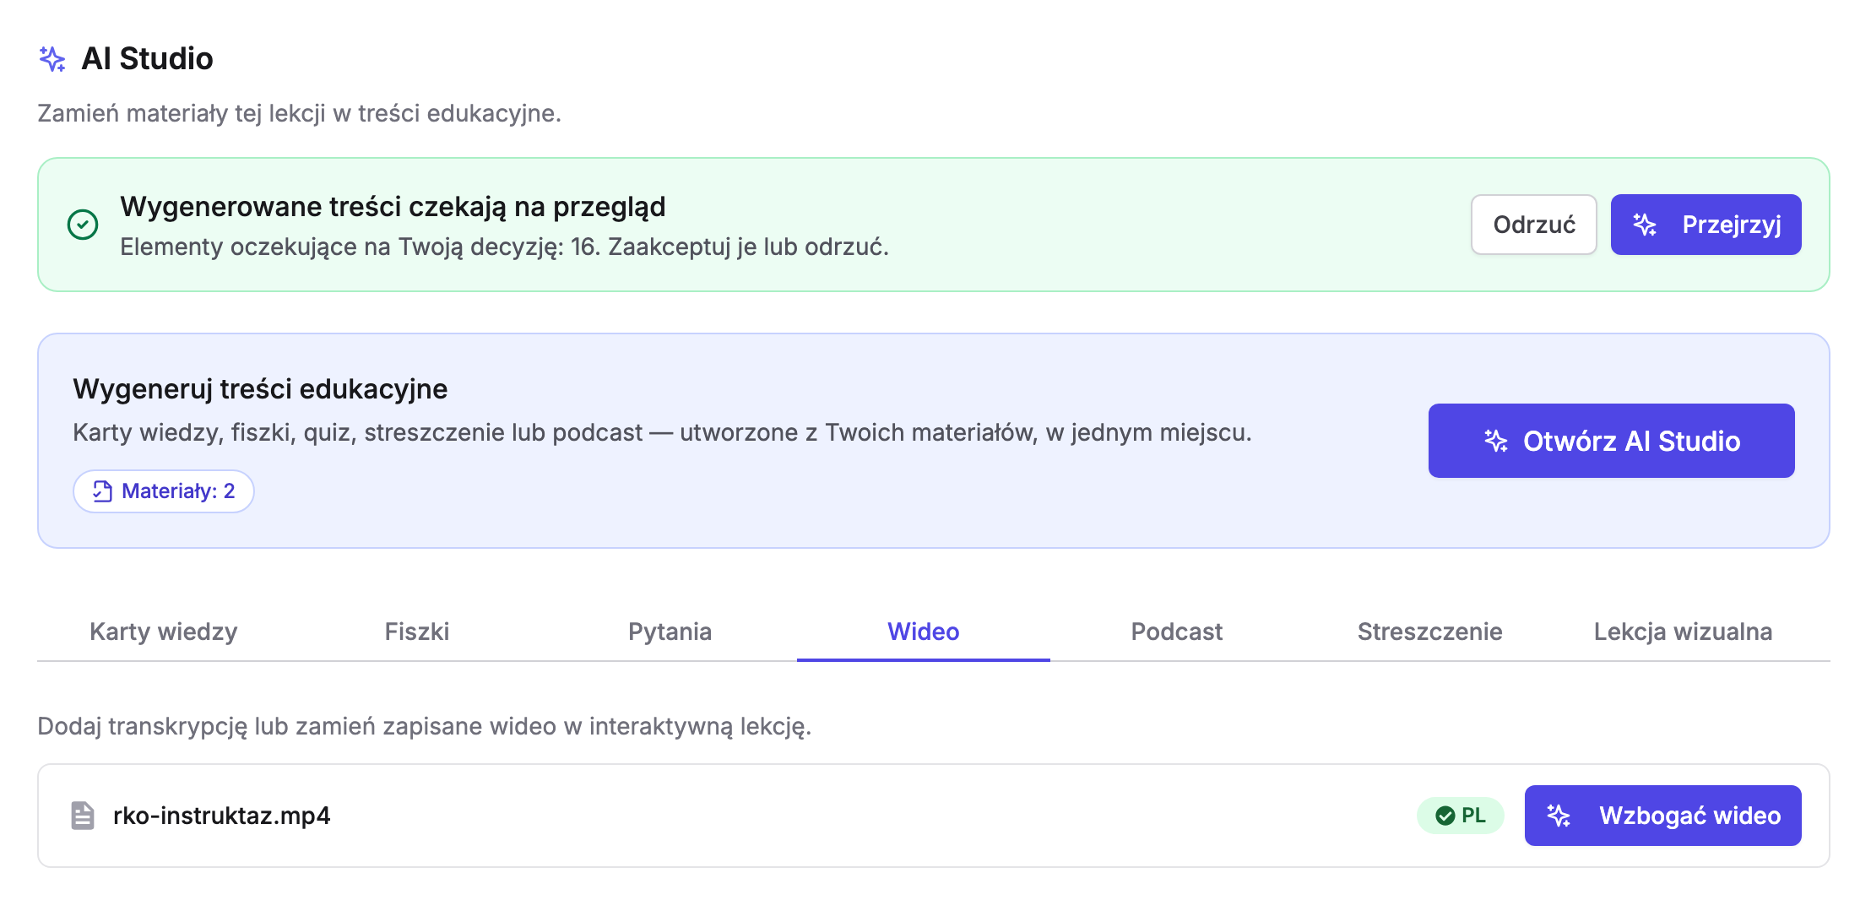Open the Pytania tab
1871x900 pixels.
(670, 632)
